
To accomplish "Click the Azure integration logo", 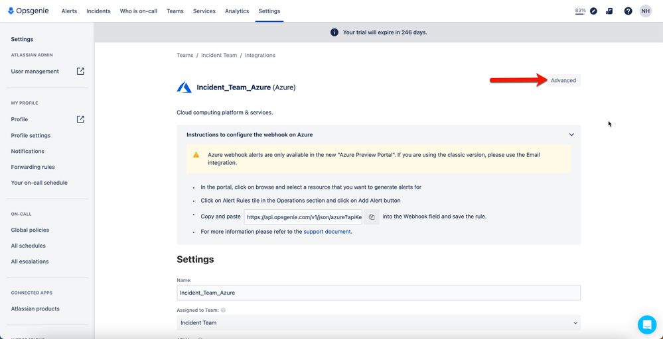I will 184,87.
